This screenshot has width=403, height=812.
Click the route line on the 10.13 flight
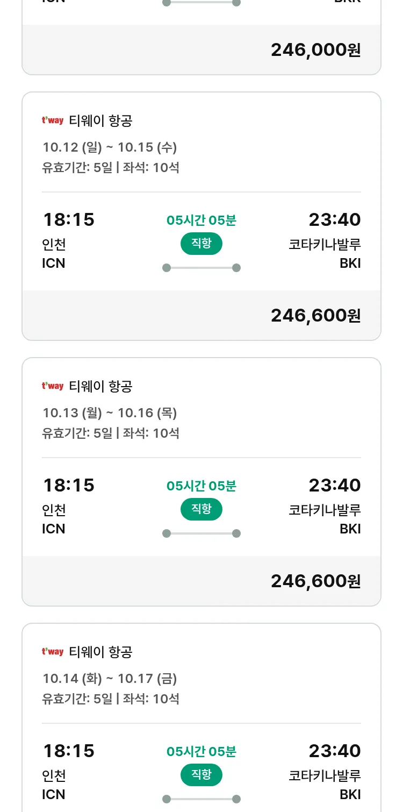201,533
